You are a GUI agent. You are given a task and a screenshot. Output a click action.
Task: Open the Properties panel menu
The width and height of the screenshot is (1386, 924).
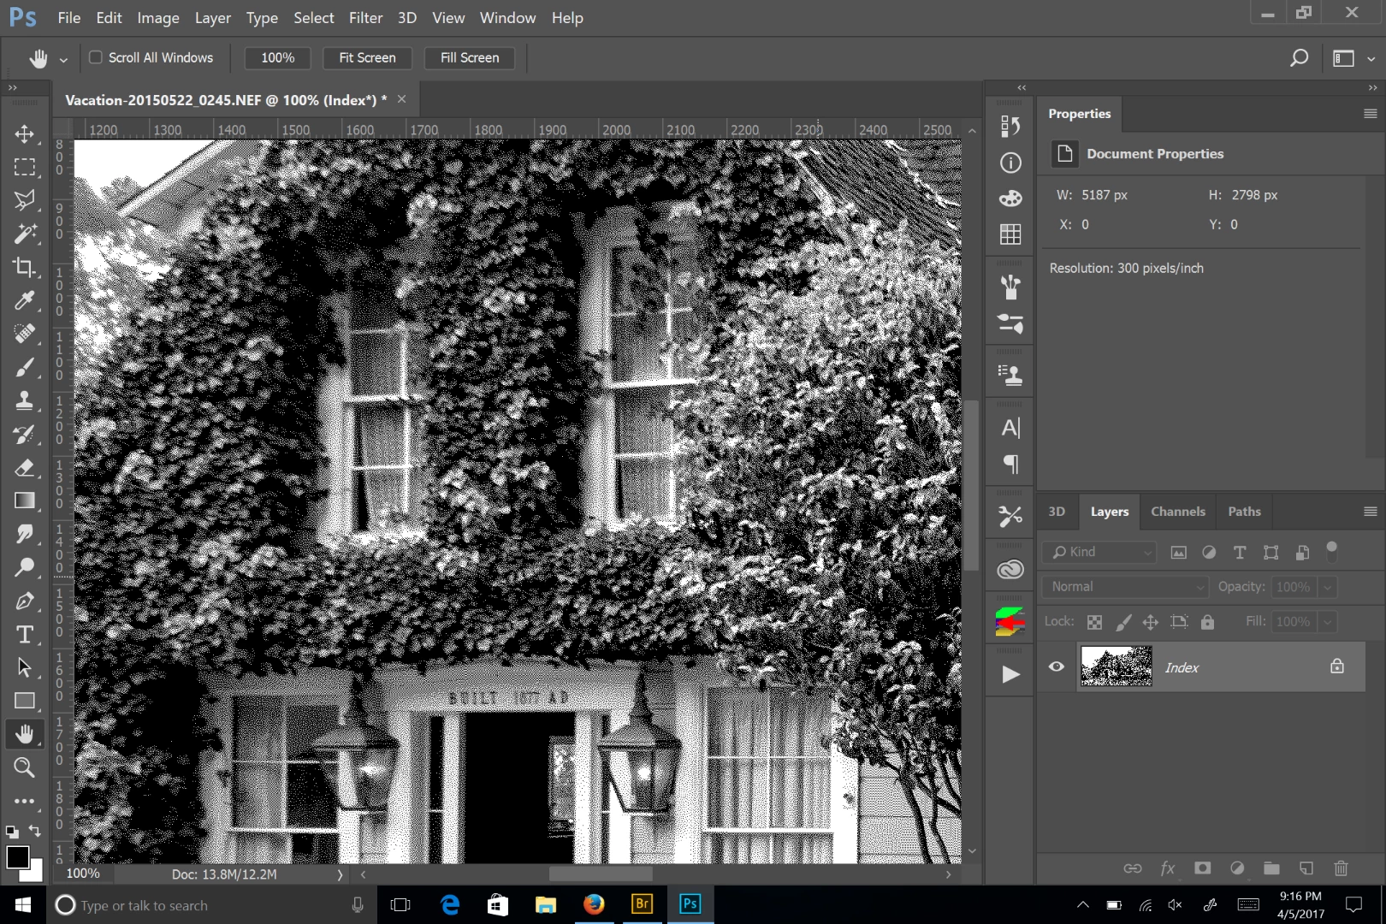[x=1370, y=114]
